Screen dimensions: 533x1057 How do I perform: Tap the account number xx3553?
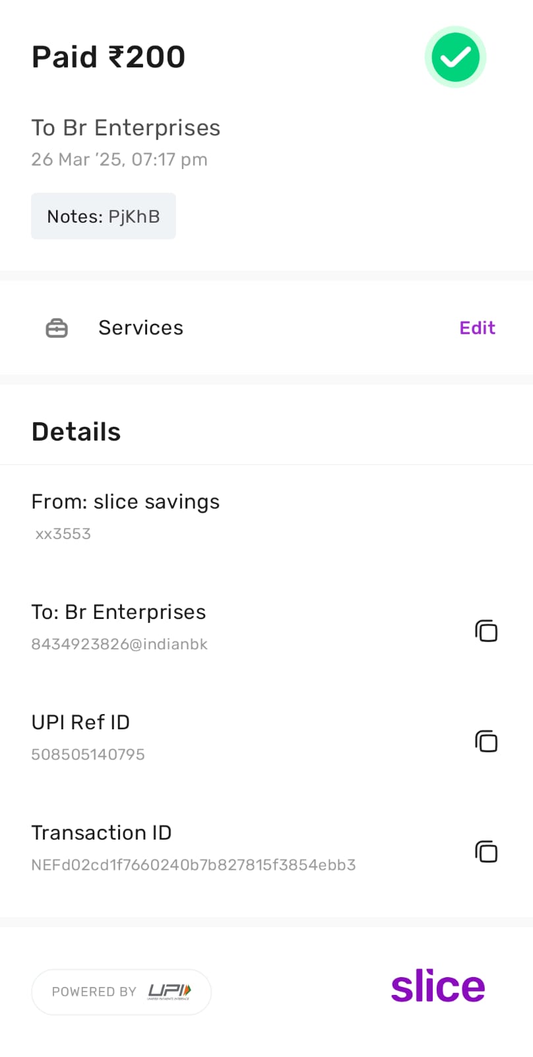[x=63, y=534]
